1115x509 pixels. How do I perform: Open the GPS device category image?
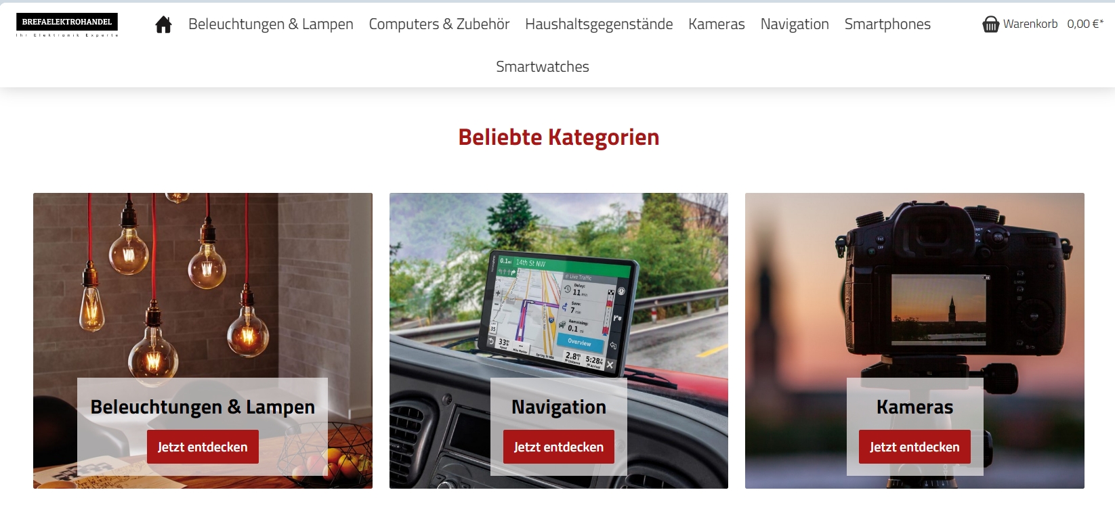click(559, 284)
